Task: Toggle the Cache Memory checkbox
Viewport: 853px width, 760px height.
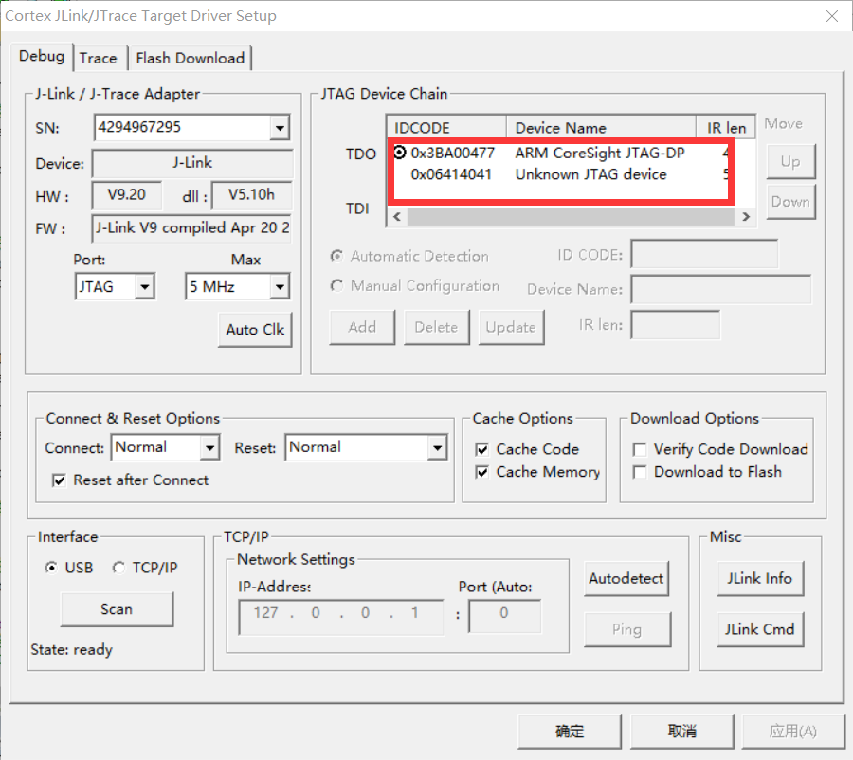Action: point(482,472)
